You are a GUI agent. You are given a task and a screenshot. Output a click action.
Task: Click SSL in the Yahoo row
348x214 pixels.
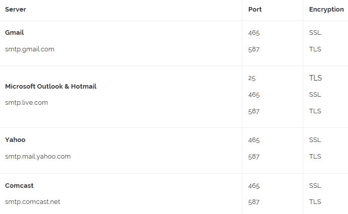click(315, 140)
